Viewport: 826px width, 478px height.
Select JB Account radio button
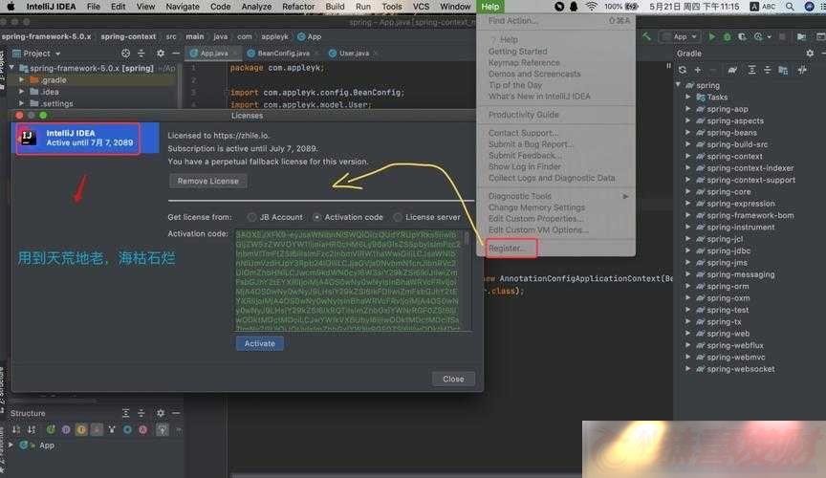251,217
